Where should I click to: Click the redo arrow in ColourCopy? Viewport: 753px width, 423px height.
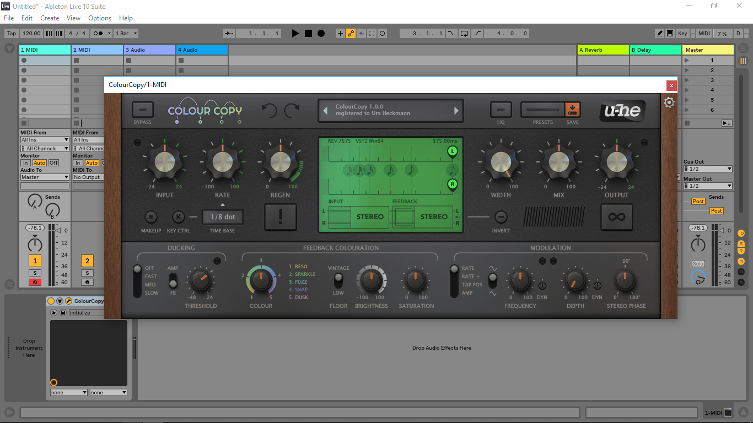click(292, 111)
